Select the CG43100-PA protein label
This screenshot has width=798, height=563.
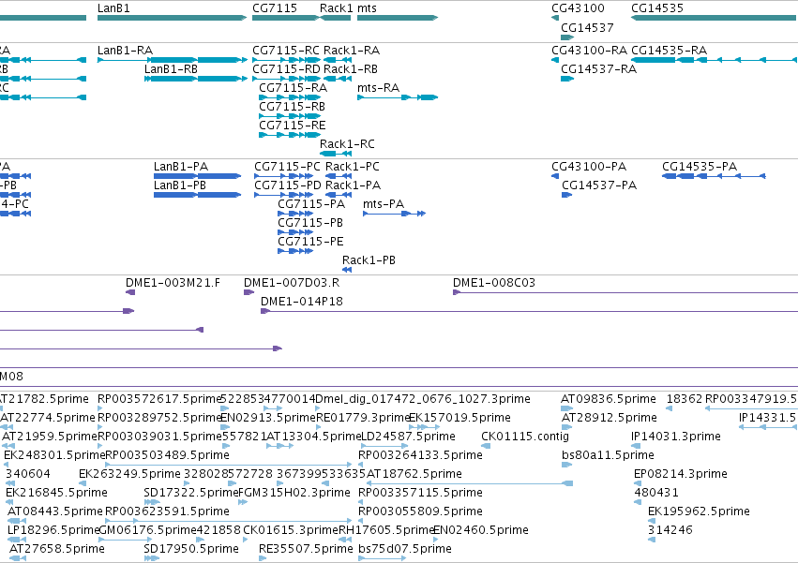[589, 167]
